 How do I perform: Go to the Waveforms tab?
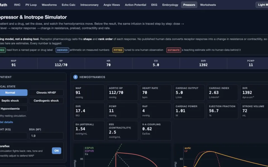[49, 5]
